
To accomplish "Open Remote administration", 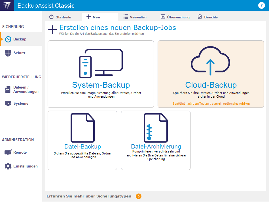I will [x=21, y=152].
